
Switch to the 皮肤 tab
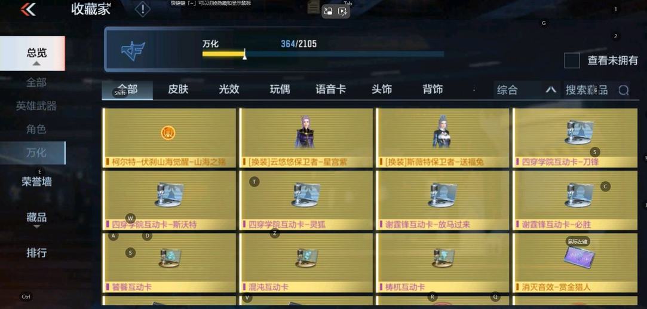tap(178, 89)
